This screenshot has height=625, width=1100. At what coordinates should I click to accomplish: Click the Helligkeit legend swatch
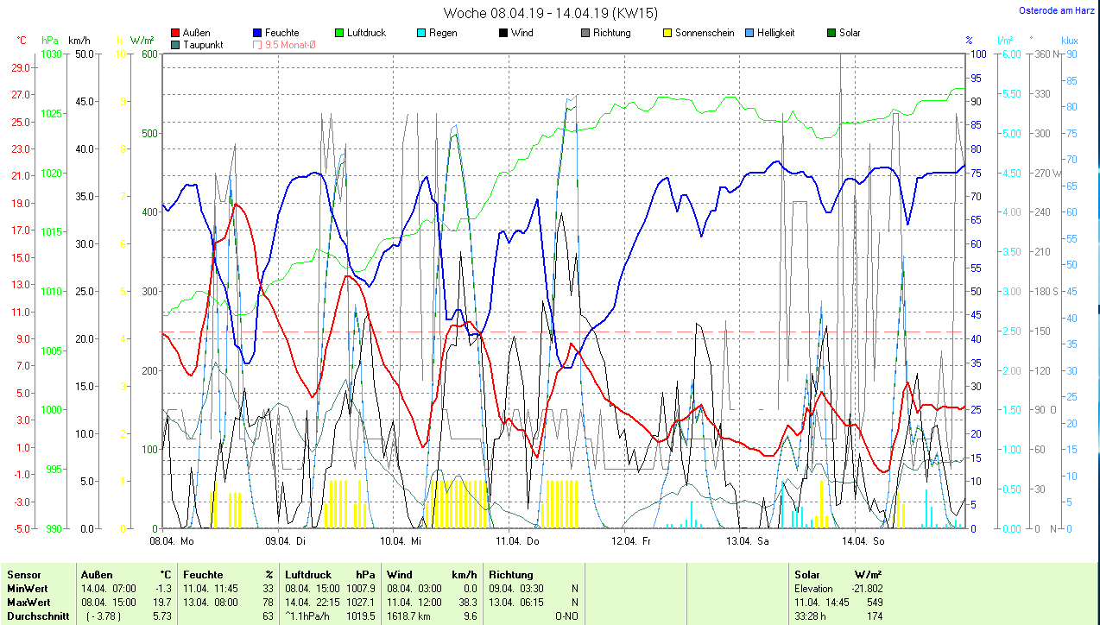point(749,34)
